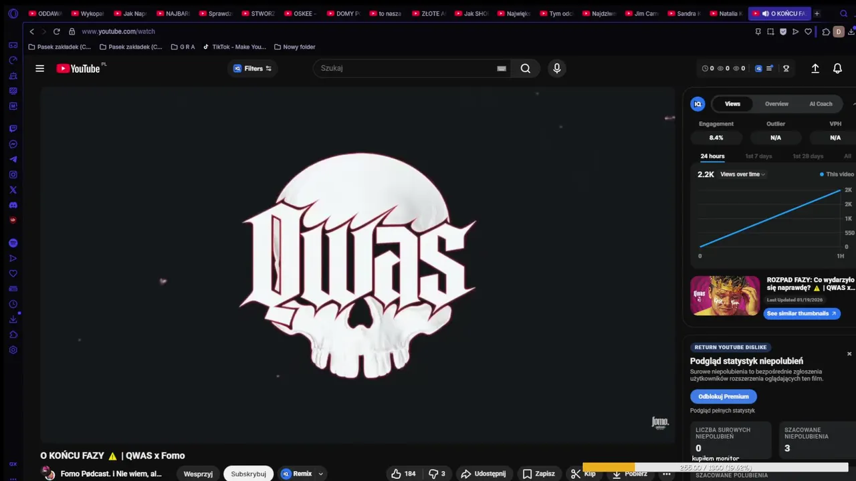The image size is (856, 481).
Task: Open the G R A bookmarks folder
Action: 183,47
